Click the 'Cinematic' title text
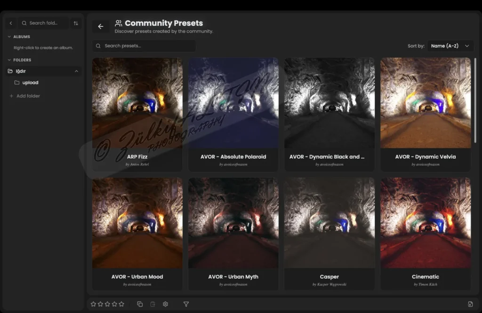The width and height of the screenshot is (482, 313). click(426, 277)
